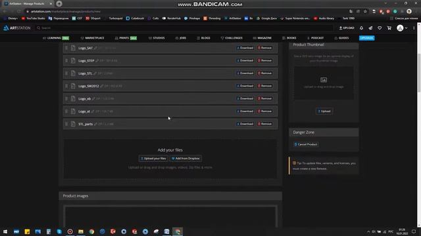Screen dimensions: 421x236
Task: Grab the drag handle of Logo_xt row
Action: coord(66,111)
